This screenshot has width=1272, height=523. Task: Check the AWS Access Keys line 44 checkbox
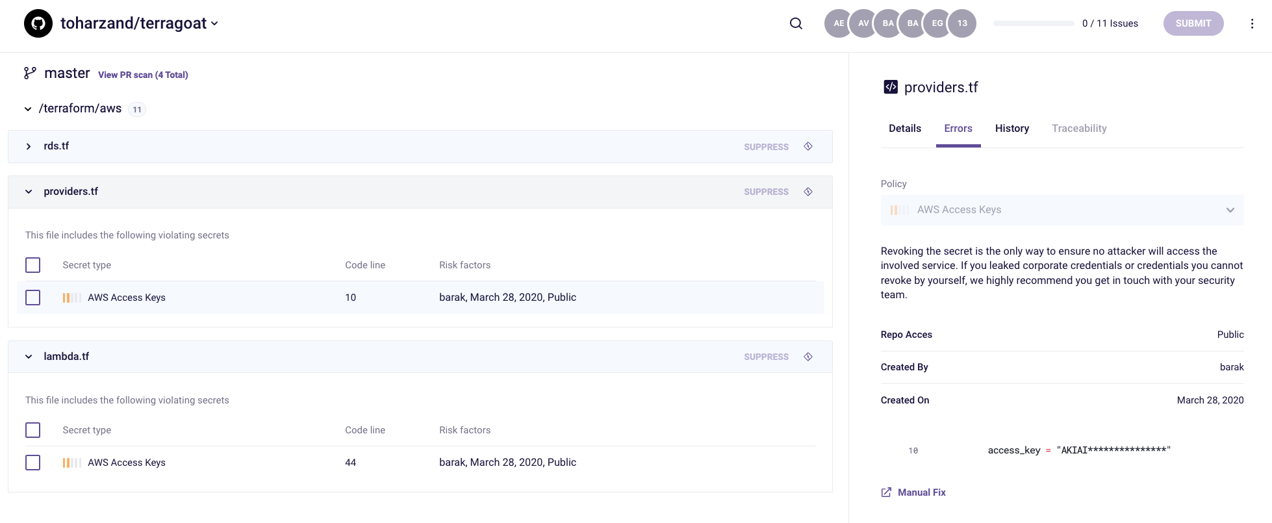tap(32, 463)
